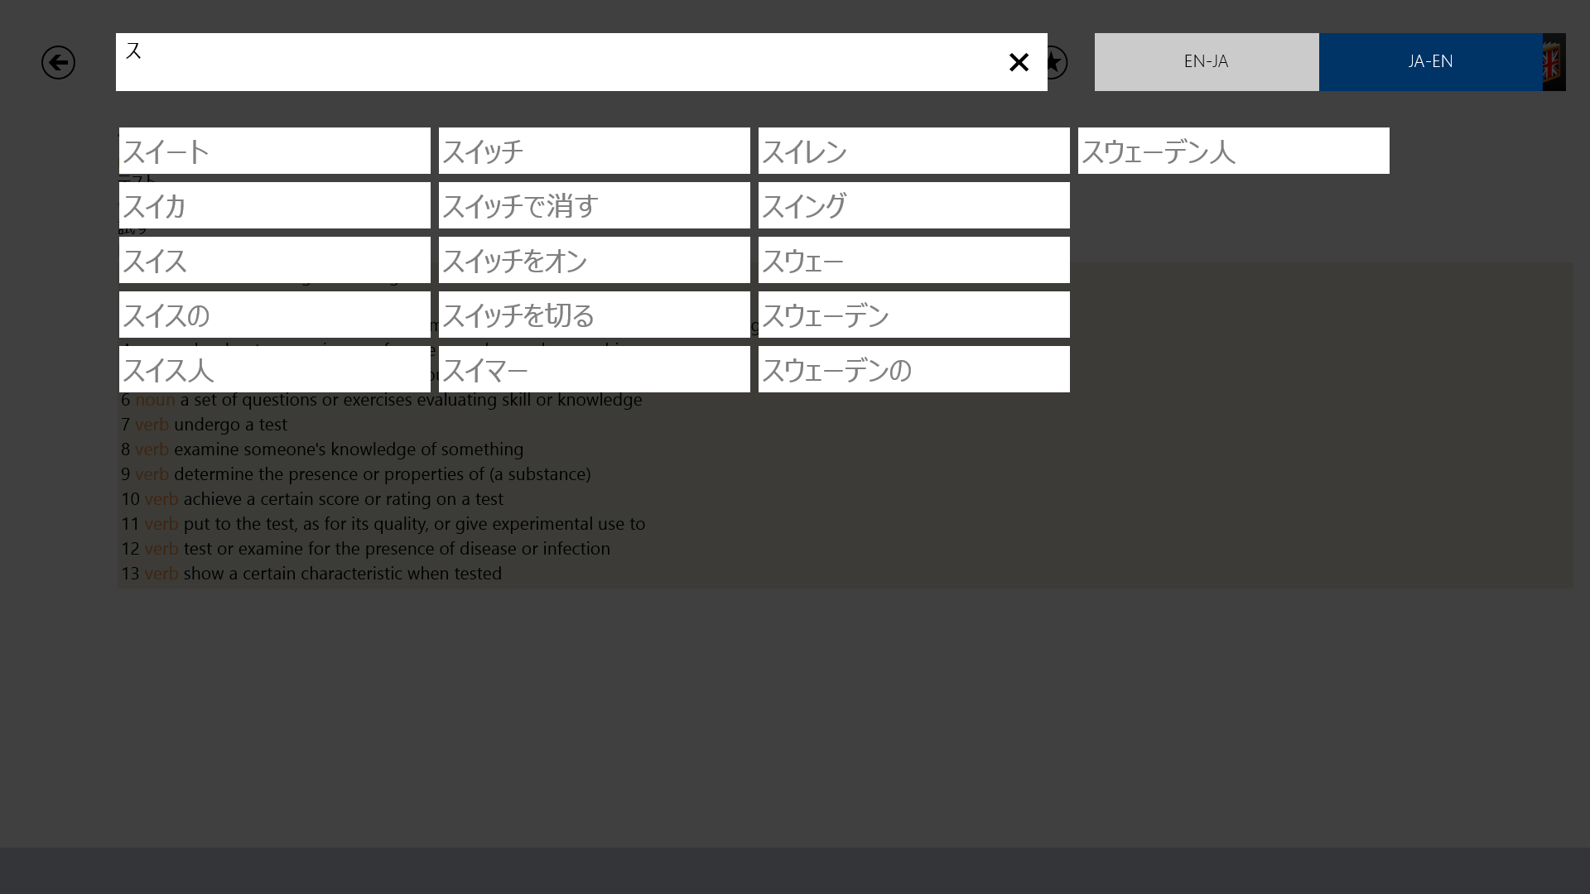Switch to EN-JA dictionary mode
The width and height of the screenshot is (1590, 894).
coord(1206,62)
